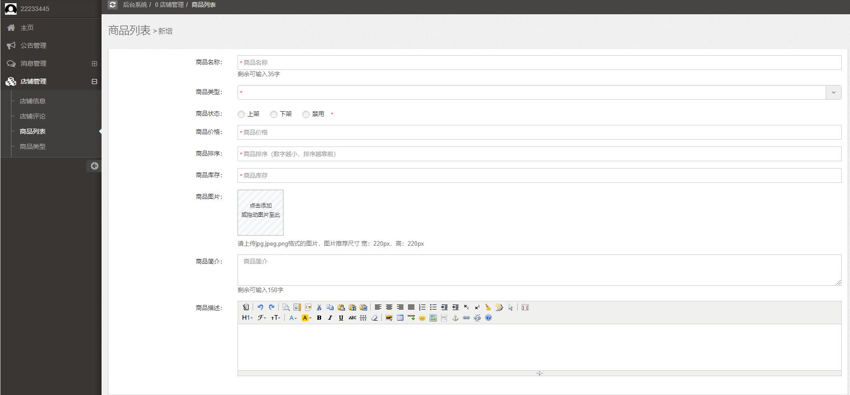Collapse sidebar with arrow button
Image resolution: width=850 pixels, height=395 pixels.
click(94, 166)
